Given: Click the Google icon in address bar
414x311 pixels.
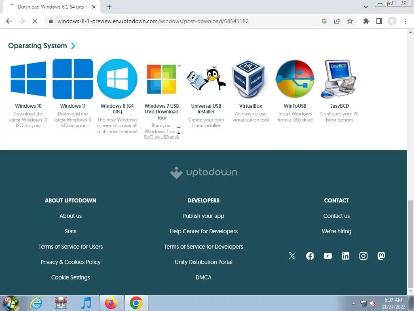Looking at the screenshot, I should [324, 21].
